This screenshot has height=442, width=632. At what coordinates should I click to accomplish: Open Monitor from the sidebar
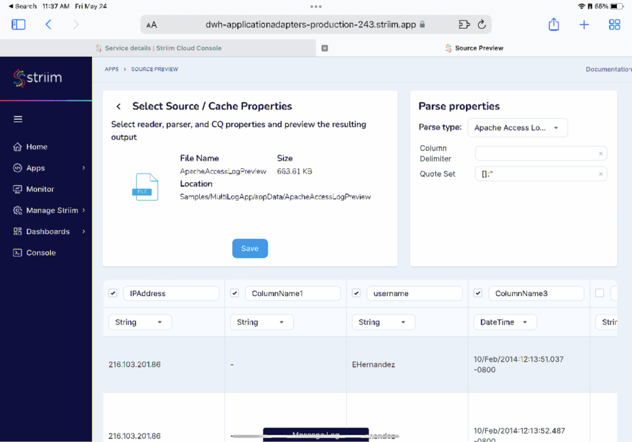pos(40,189)
